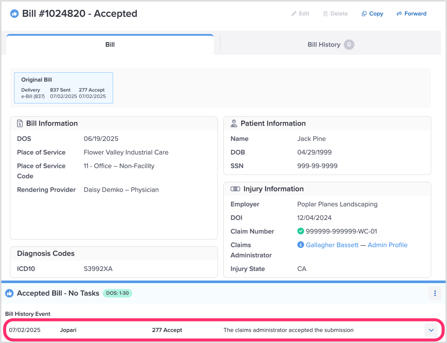447x343 pixels.
Task: Click the Edit button
Action: click(x=300, y=14)
